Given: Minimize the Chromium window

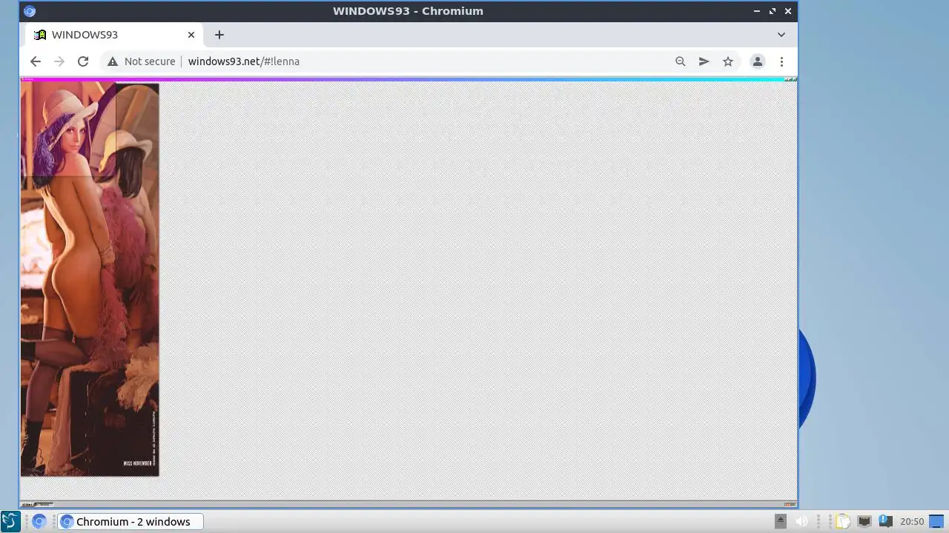Looking at the screenshot, I should click(x=756, y=11).
